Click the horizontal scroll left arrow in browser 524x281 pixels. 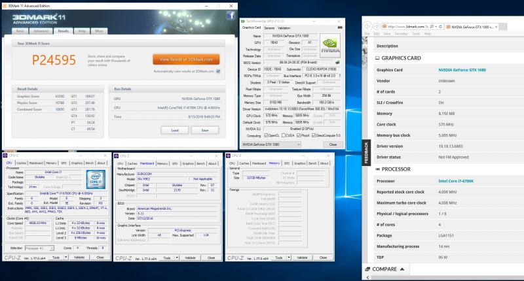(x=368, y=277)
